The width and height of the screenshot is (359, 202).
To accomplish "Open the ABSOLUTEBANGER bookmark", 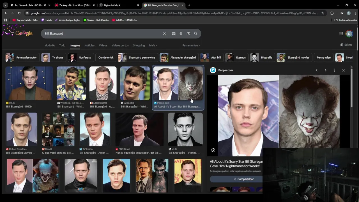I will (x=124, y=20).
